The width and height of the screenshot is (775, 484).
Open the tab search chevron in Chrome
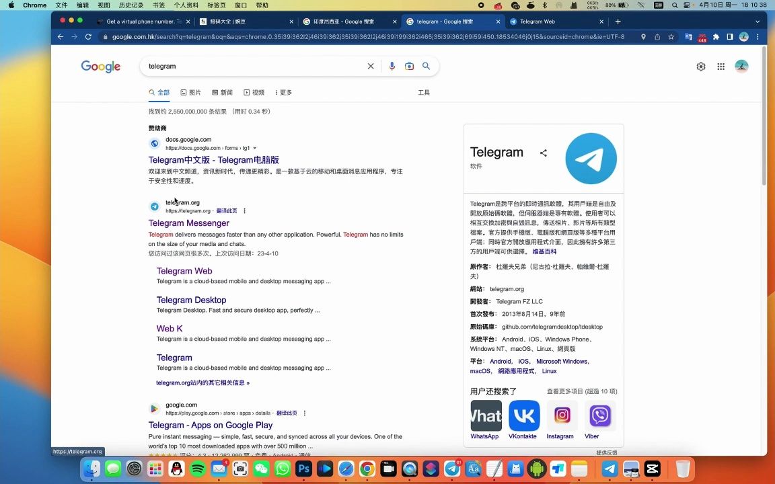click(x=758, y=22)
